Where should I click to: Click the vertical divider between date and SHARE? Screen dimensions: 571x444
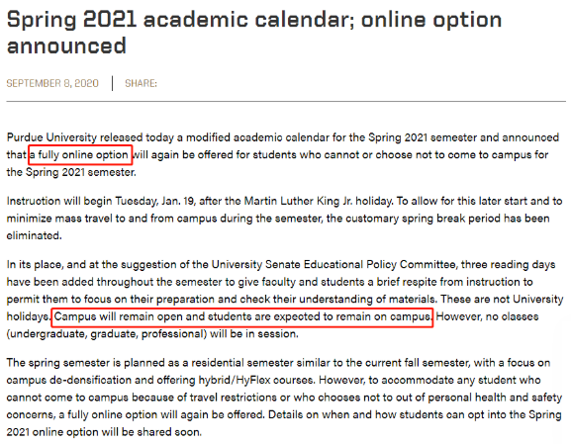click(113, 83)
